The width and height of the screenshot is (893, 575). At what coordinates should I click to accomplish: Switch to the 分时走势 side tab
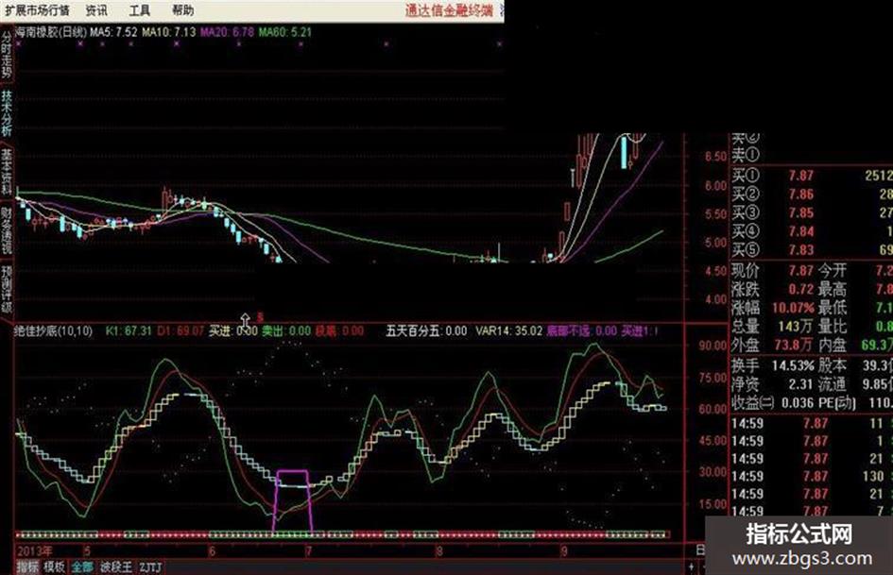point(7,55)
